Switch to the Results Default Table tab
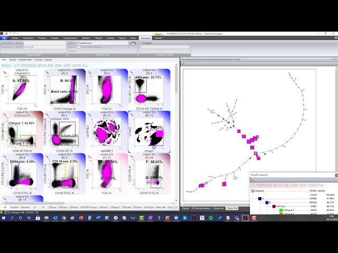338x253 pixels. point(21,60)
